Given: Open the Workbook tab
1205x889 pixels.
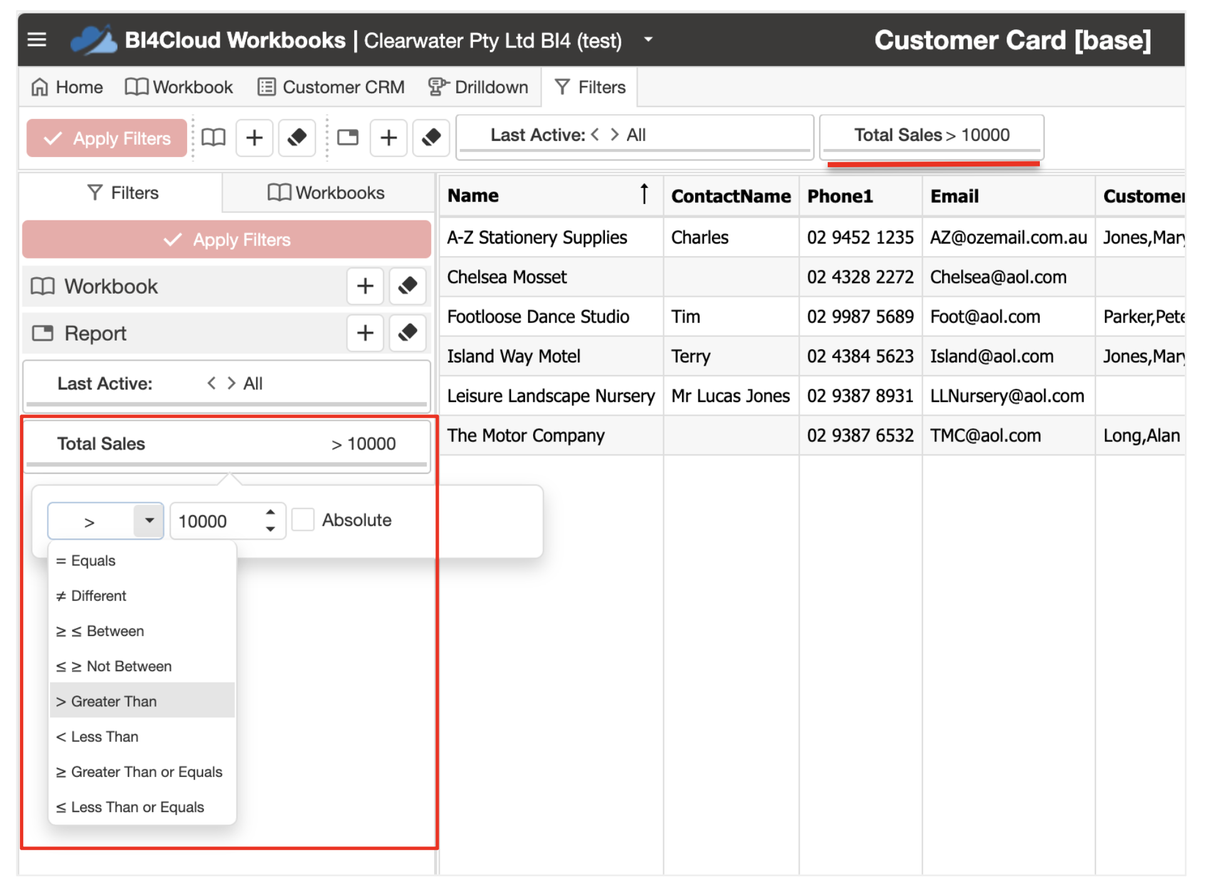Looking at the screenshot, I should pos(179,87).
